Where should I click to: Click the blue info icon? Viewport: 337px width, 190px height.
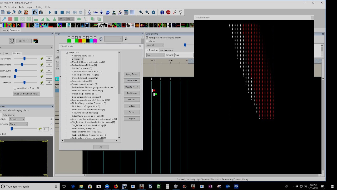[162, 12]
